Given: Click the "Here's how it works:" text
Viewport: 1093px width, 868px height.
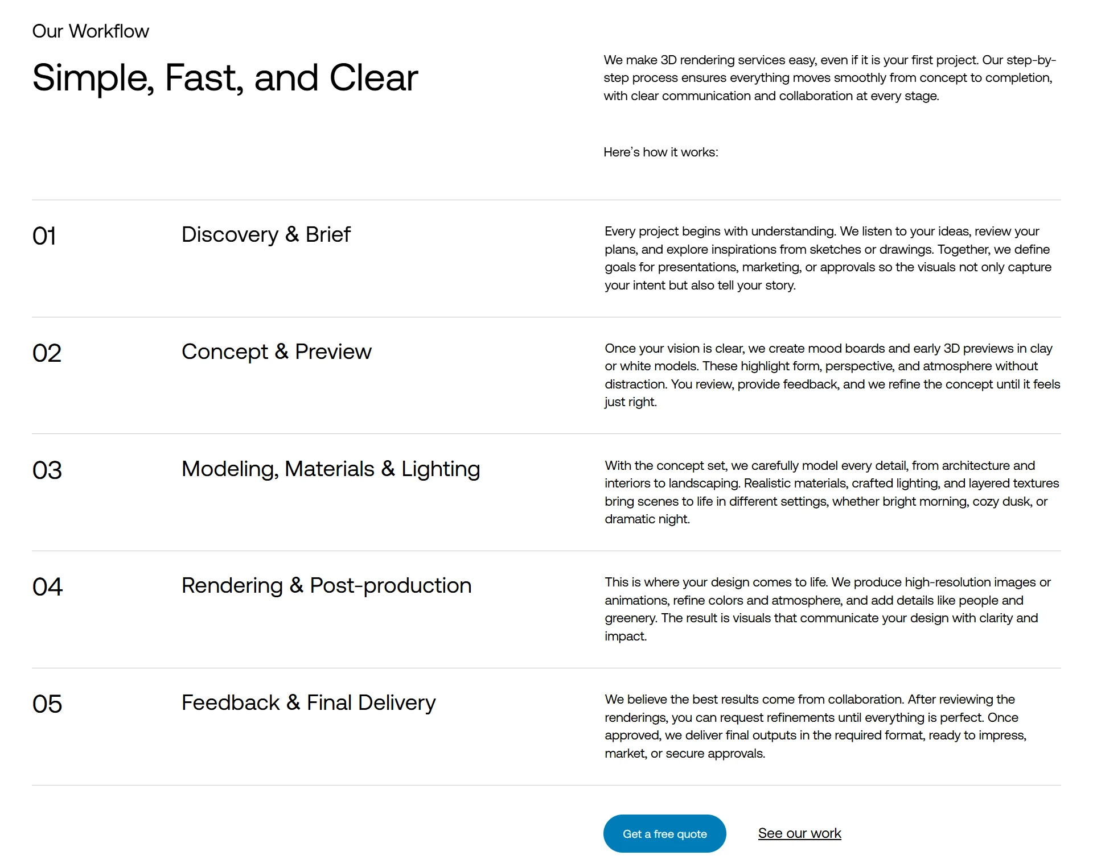Looking at the screenshot, I should click(660, 152).
